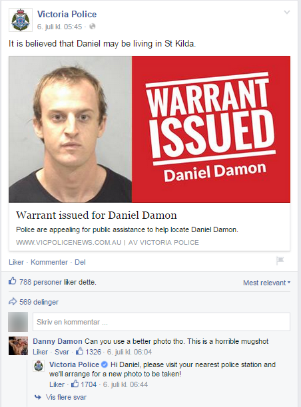Click Svar under Danny Damon's comment
Image resolution: width=301 pixels, height=407 pixels.
point(62,352)
